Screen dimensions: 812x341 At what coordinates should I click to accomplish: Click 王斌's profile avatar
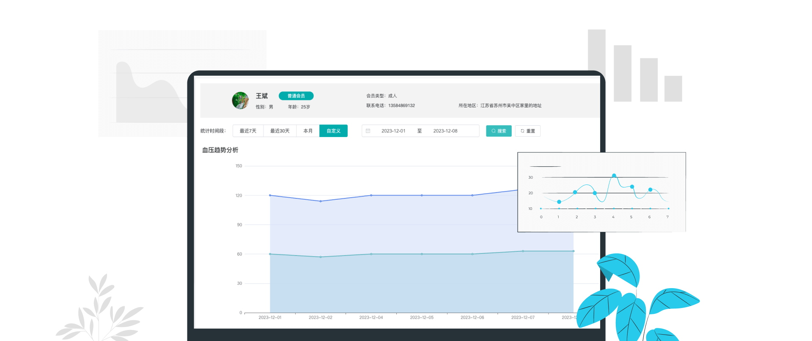pyautogui.click(x=240, y=101)
